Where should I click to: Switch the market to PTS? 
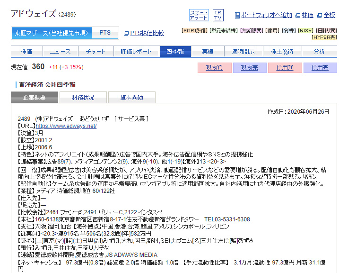tap(105, 33)
